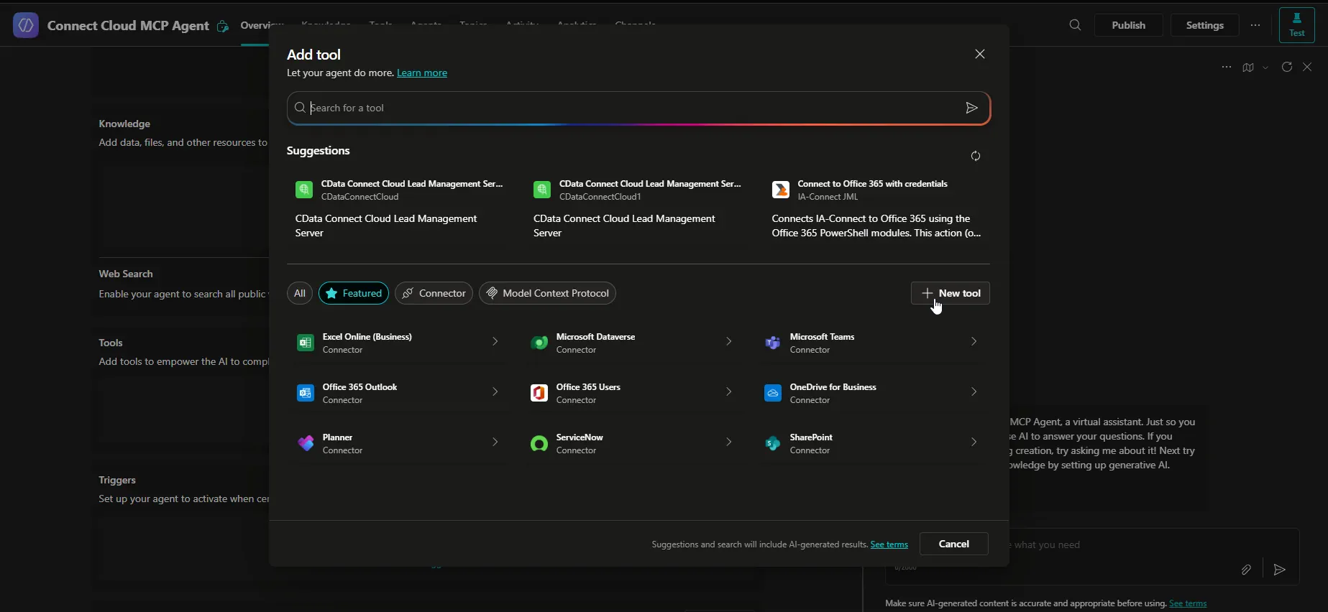This screenshot has height=612, width=1328.
Task: Select the All filter chip
Action: coord(299,293)
